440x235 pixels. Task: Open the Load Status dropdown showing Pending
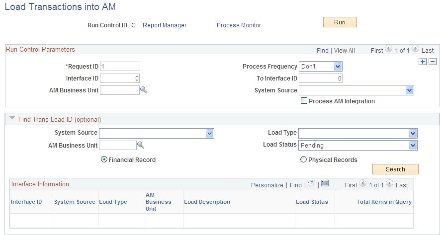click(x=358, y=146)
